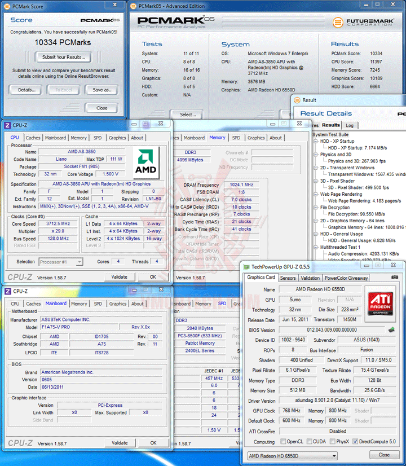Click the CPU-Z icon in the CPU tab window's title bar
Viewport: 406px width, 466px height.
click(x=7, y=125)
